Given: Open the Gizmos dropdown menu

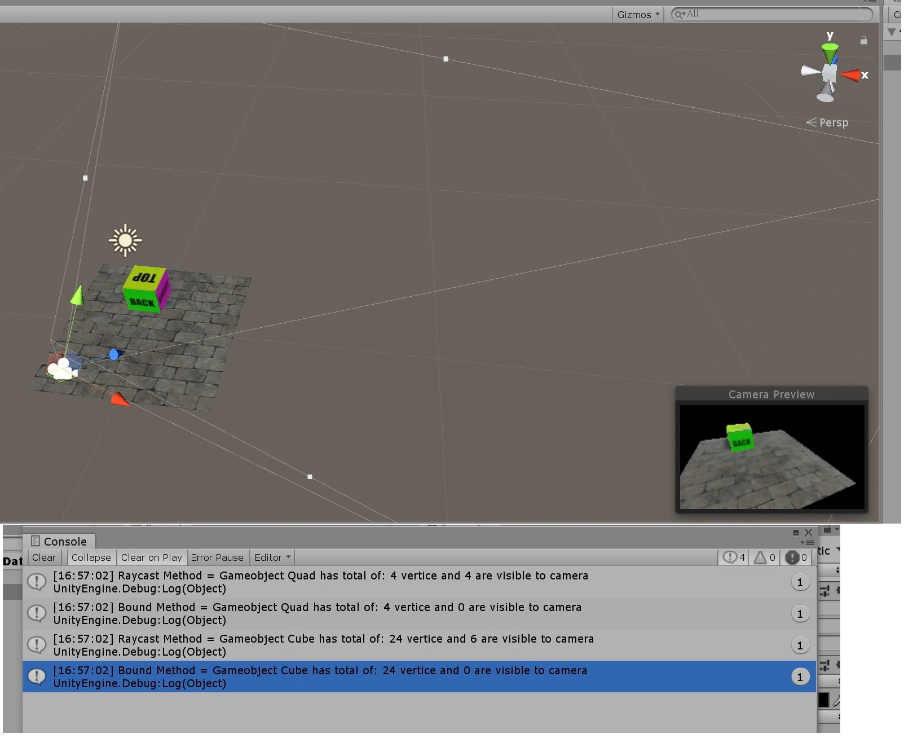Looking at the screenshot, I should 638,15.
